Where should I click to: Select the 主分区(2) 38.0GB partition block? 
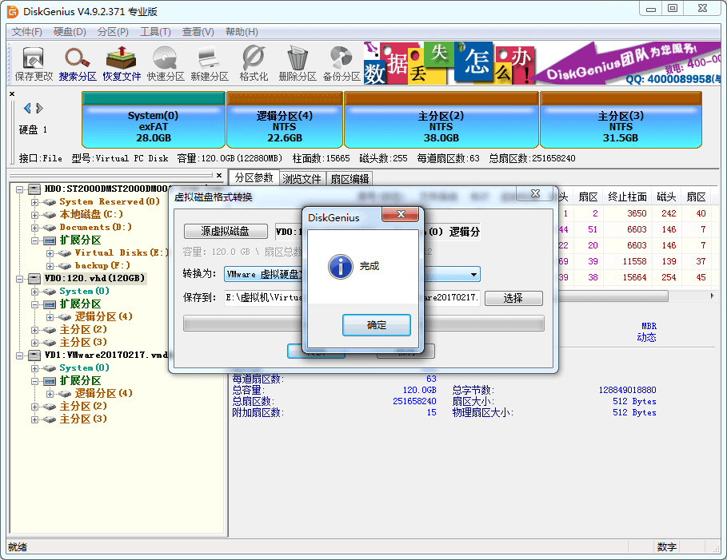click(x=441, y=120)
